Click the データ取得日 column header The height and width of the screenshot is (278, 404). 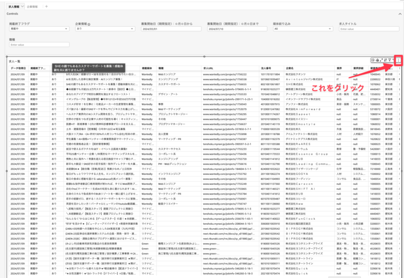18,68
